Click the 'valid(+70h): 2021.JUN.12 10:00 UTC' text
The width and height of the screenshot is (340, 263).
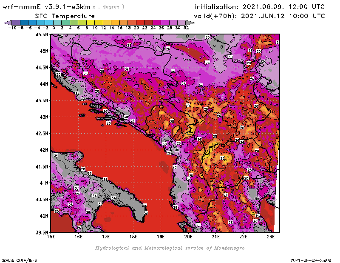tap(260, 16)
